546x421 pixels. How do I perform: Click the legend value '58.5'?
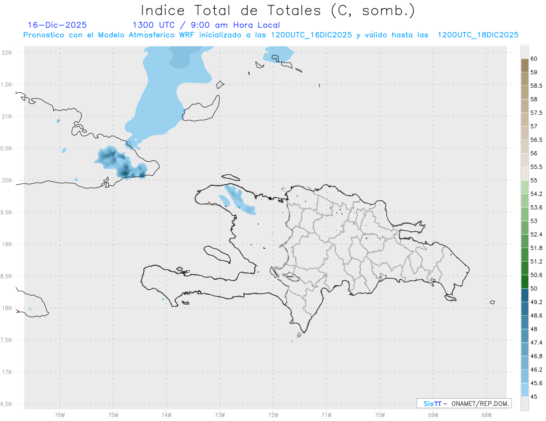(536, 86)
